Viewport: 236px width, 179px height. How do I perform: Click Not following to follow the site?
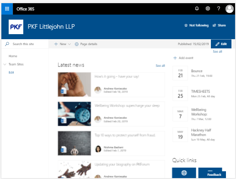[x=196, y=26]
